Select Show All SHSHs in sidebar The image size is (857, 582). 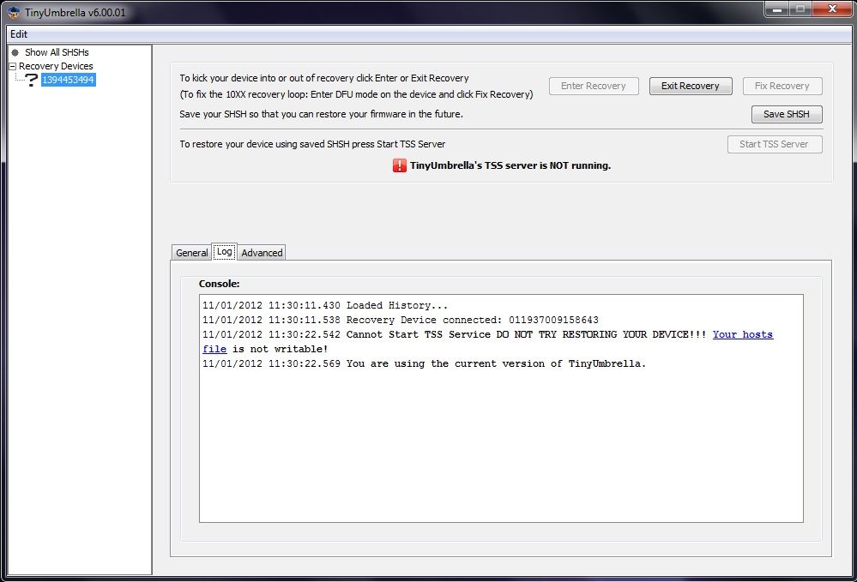click(x=57, y=52)
